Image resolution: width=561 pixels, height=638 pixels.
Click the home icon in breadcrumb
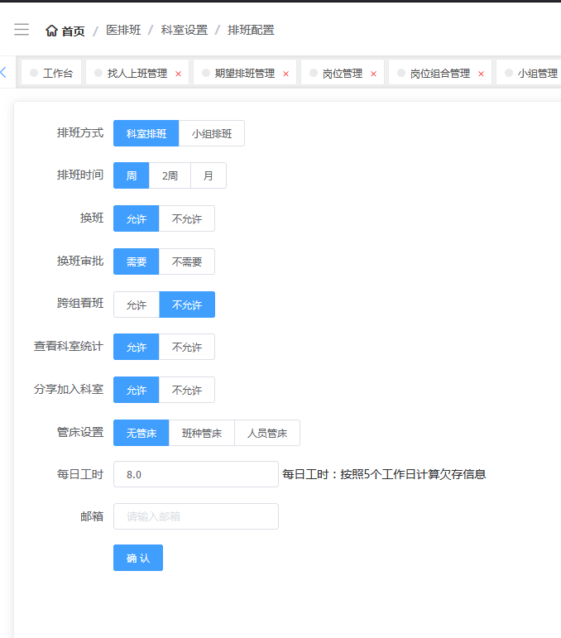click(x=51, y=31)
